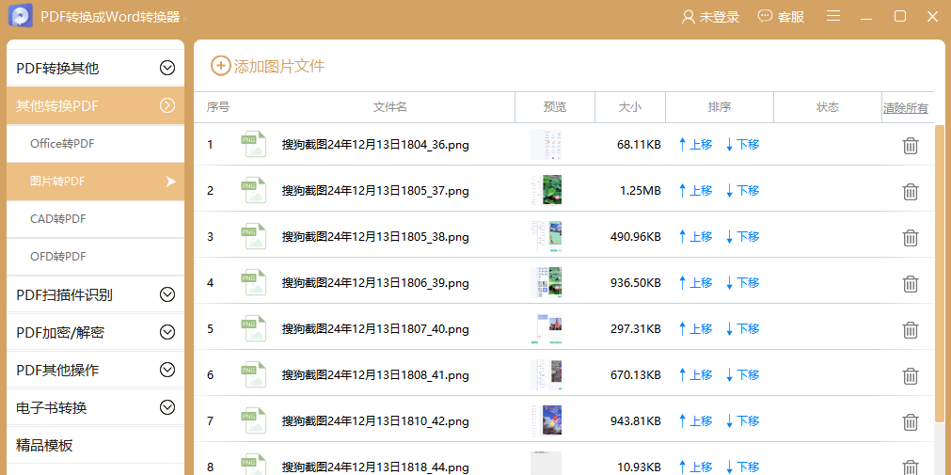
Task: Open the customer service chat icon
Action: (765, 17)
